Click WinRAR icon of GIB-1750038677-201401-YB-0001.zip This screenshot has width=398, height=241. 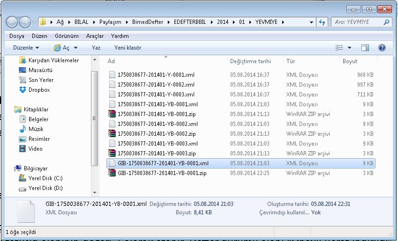112,173
